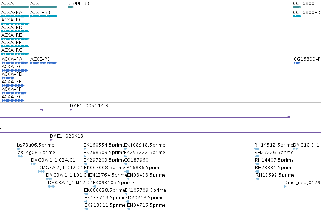Select the DMG1C.3_1 feature
The height and width of the screenshot is (211, 321).
pos(296,149)
